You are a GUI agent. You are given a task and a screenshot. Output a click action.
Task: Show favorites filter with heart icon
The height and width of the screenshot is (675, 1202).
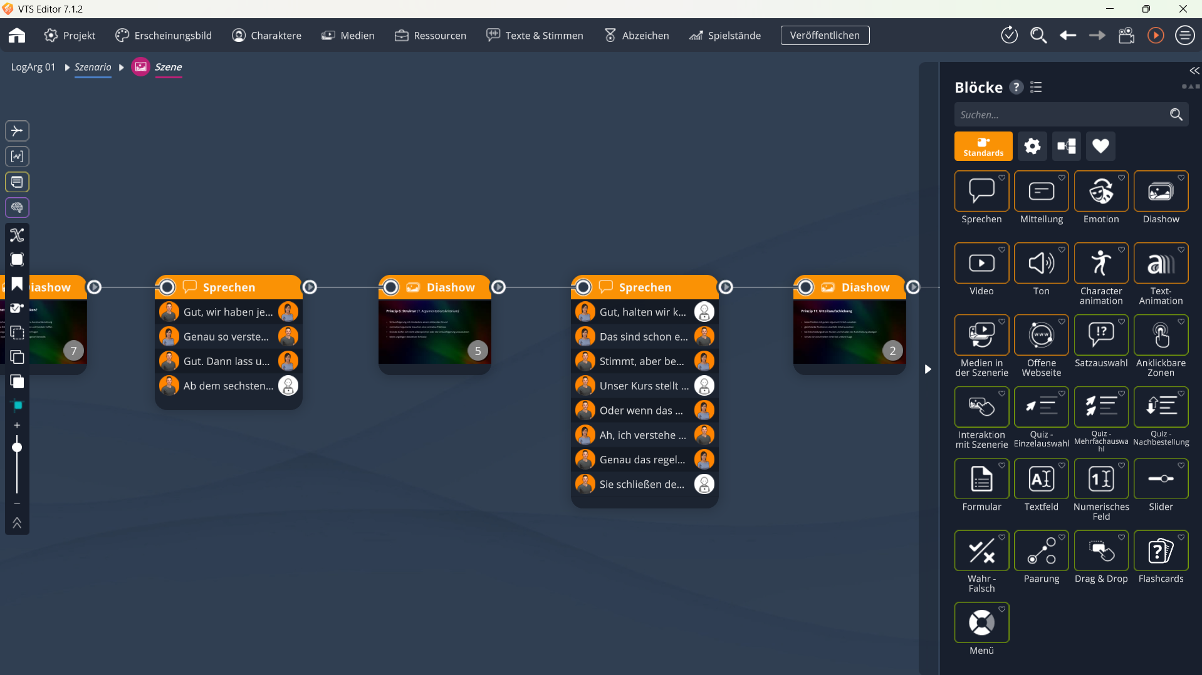(1100, 147)
